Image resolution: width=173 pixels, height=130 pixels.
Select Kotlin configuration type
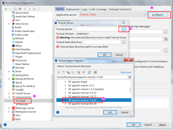[17, 28]
